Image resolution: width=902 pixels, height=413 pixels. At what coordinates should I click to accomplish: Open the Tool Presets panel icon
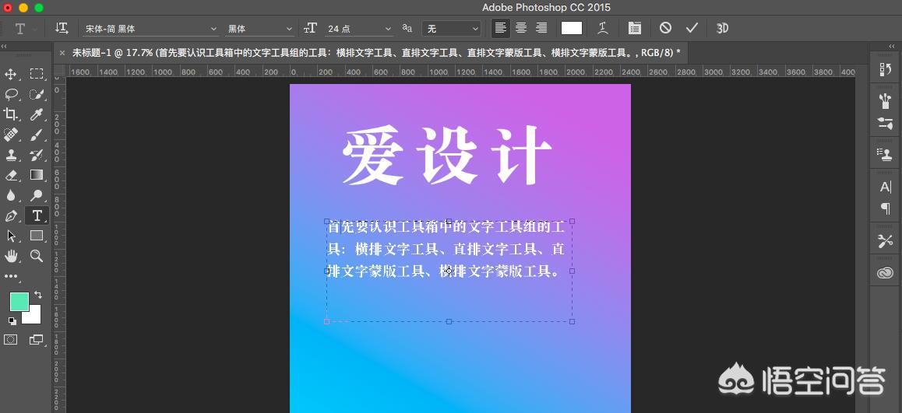[x=886, y=241]
